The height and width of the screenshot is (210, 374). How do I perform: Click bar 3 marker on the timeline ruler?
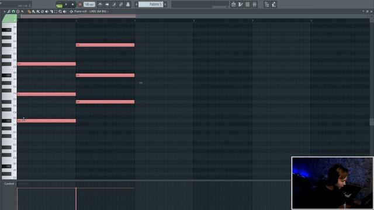click(x=135, y=21)
